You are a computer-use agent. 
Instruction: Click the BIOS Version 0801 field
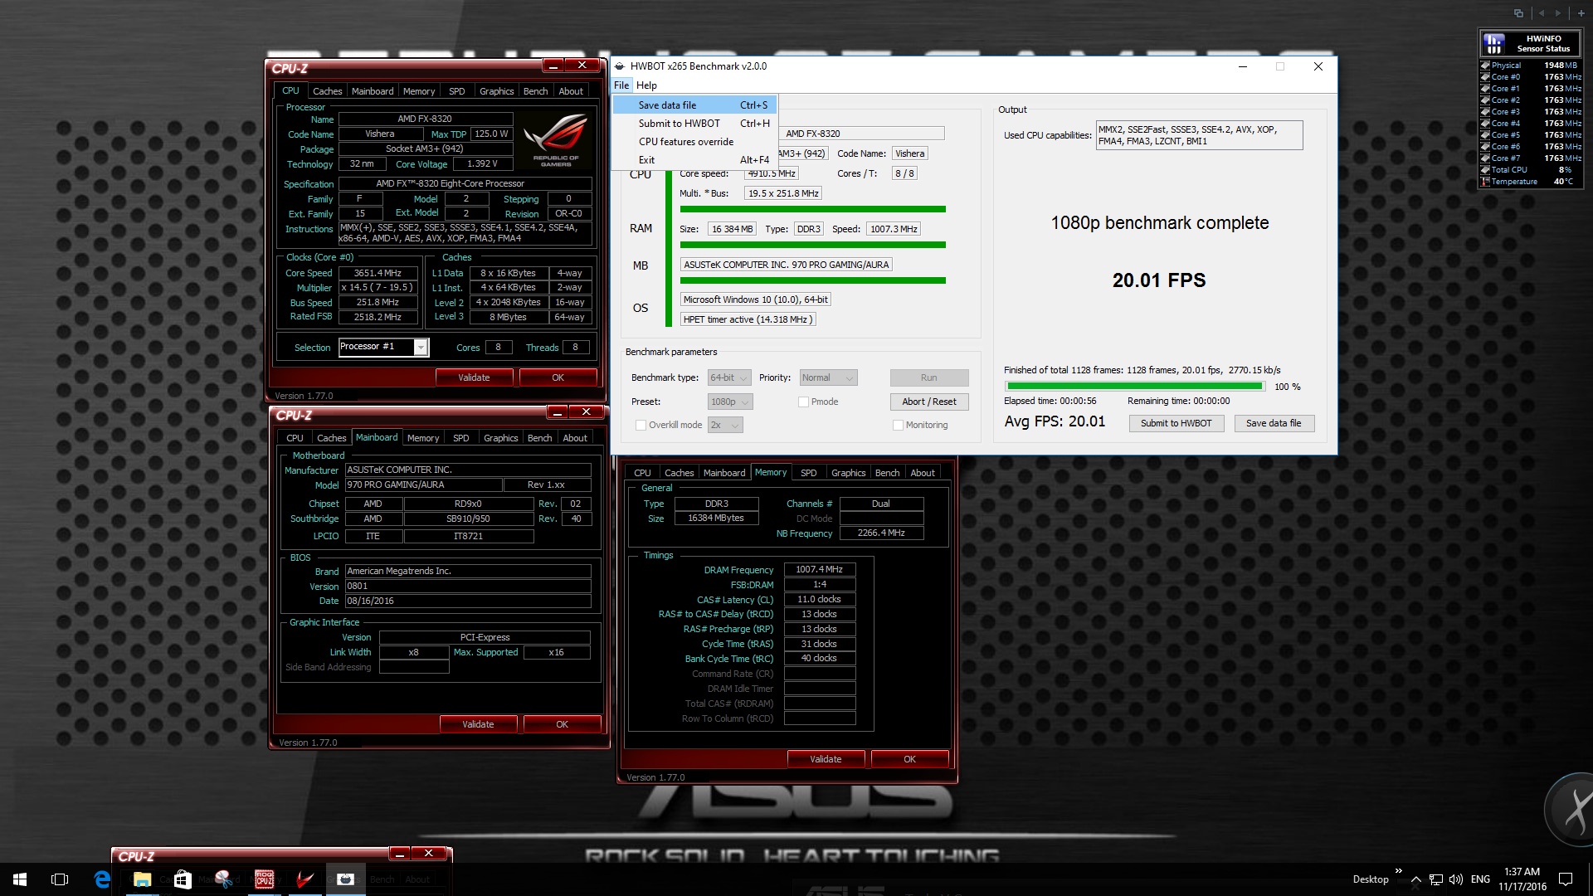point(468,586)
